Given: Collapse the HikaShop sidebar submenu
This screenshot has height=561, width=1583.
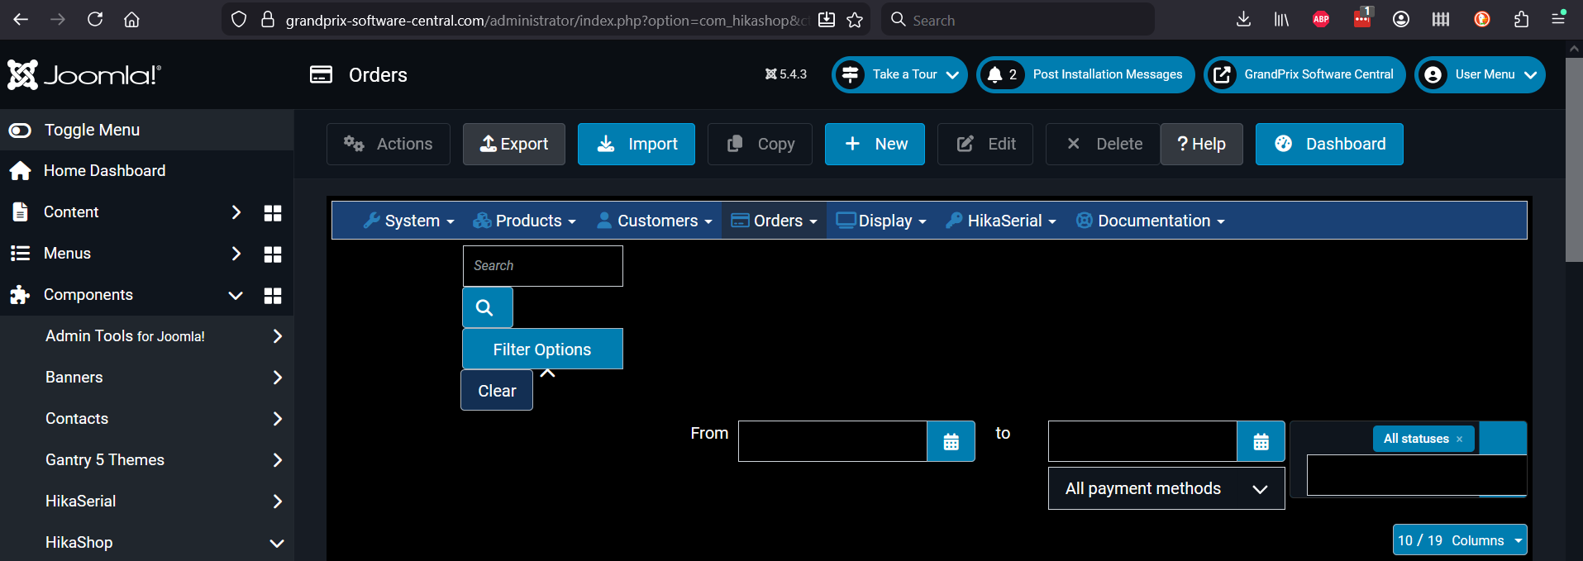Looking at the screenshot, I should 277,543.
